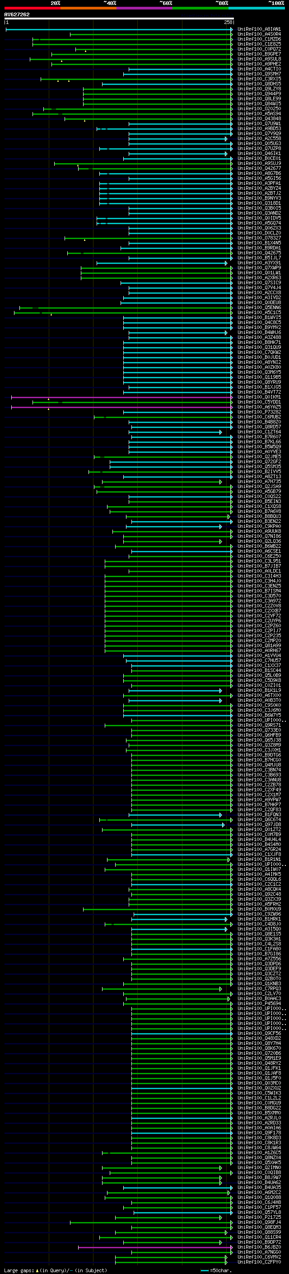Select the UniRef100_O78327 label
This screenshot has height=1274, width=289.
point(259,238)
